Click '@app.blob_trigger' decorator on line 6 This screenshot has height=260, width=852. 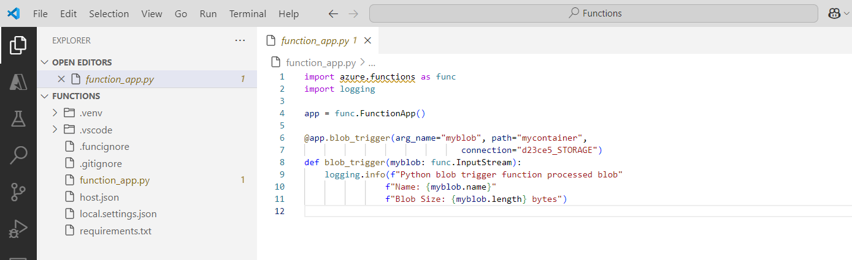(347, 138)
